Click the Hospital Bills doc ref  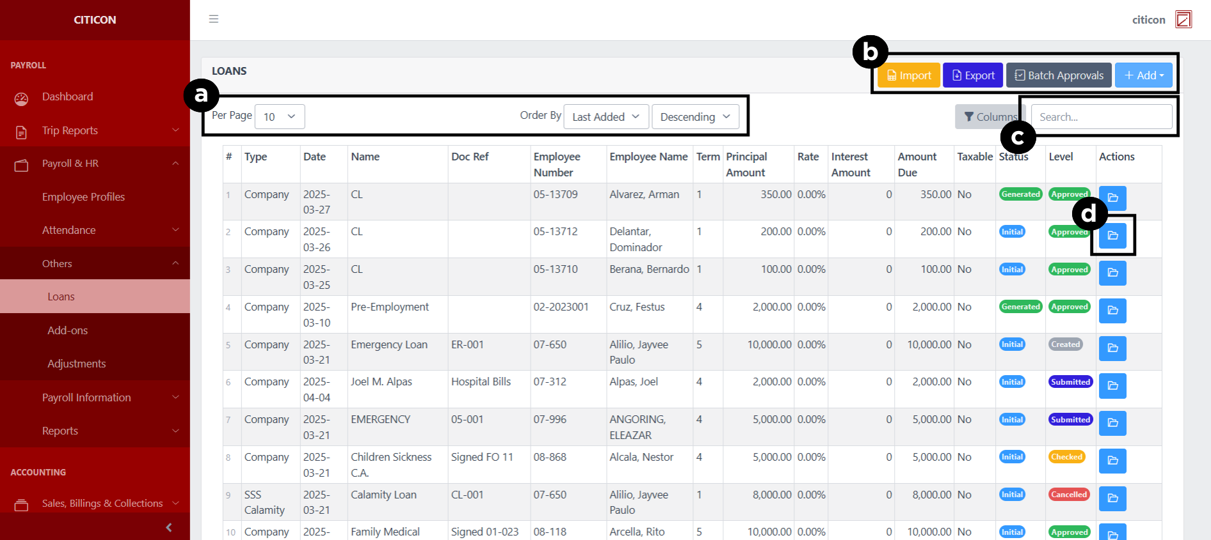[481, 382]
